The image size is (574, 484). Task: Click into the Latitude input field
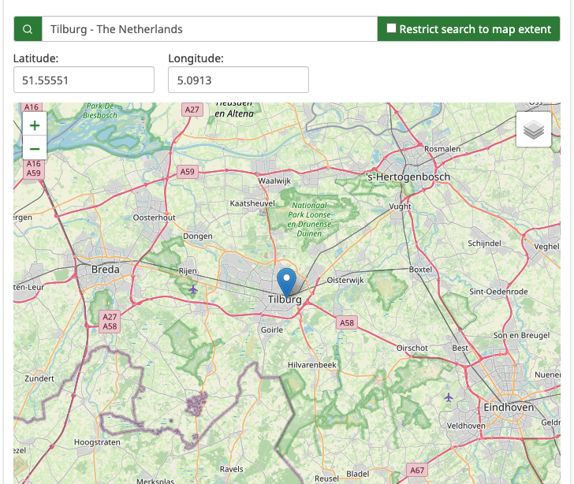click(x=84, y=80)
